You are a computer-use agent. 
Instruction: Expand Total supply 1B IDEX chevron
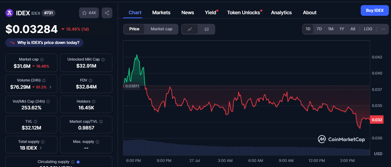41,148
